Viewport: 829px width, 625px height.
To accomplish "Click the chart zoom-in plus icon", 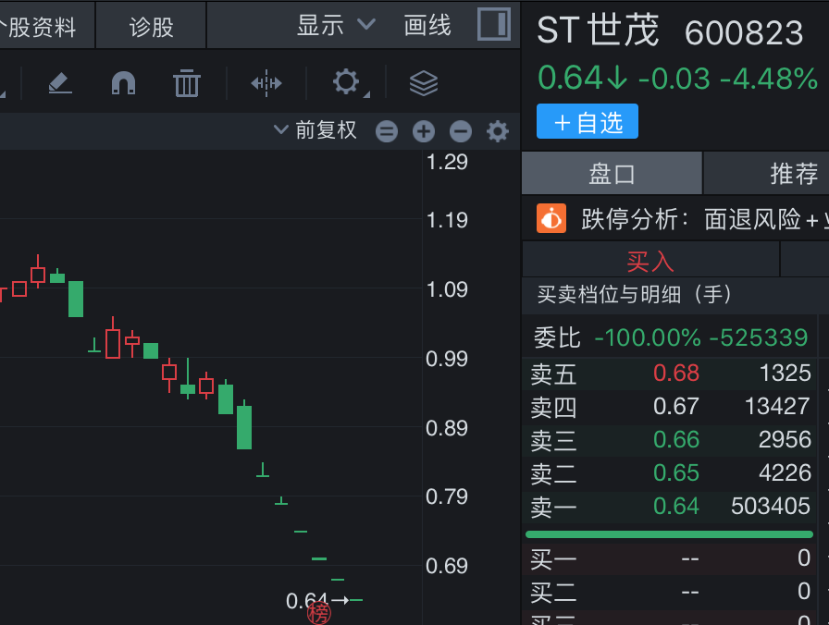I will (424, 131).
